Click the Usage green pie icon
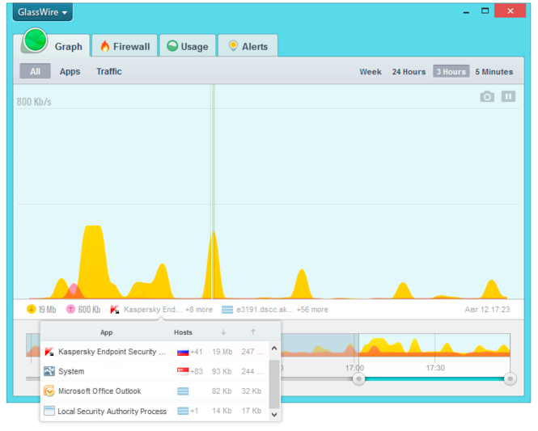The height and width of the screenshot is (431, 538). click(x=172, y=46)
